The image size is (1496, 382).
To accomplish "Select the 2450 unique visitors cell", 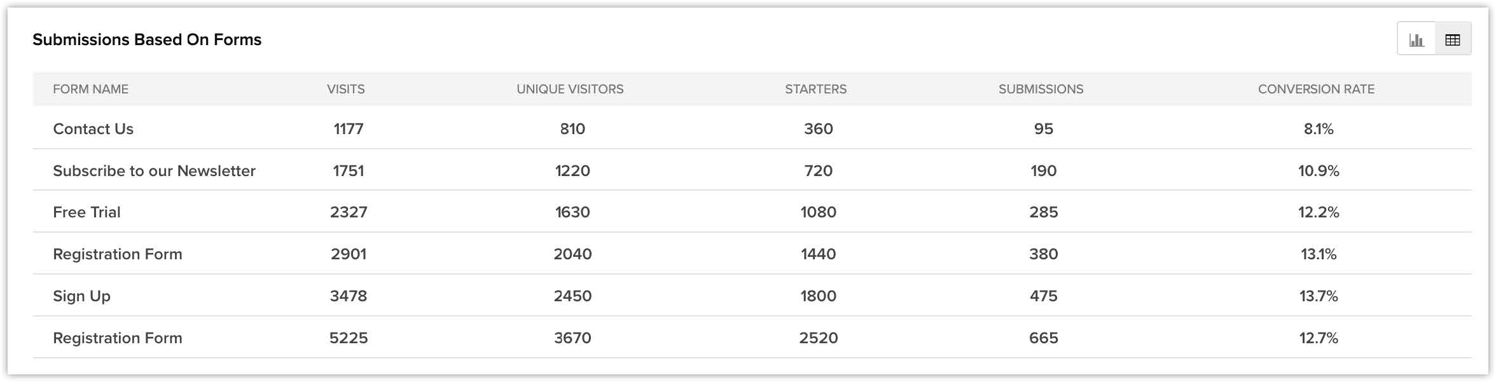I will 572,296.
